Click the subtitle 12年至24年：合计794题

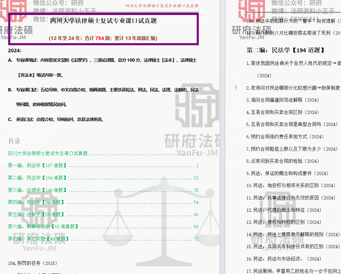103,38
